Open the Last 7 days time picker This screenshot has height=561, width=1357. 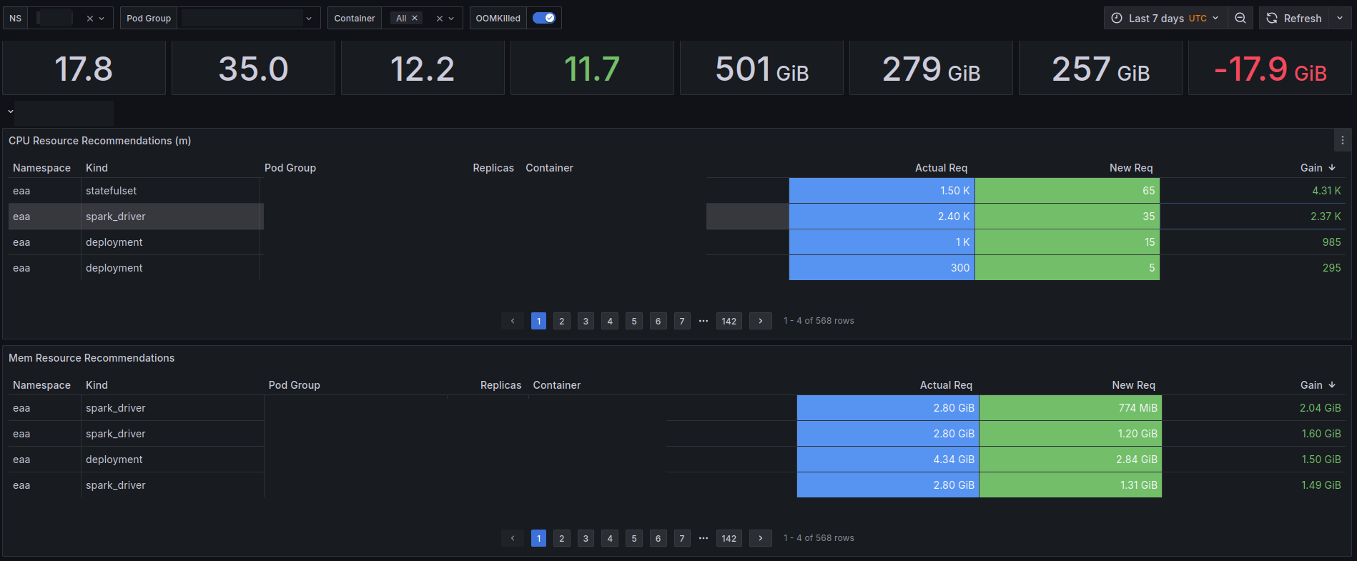(x=1166, y=19)
